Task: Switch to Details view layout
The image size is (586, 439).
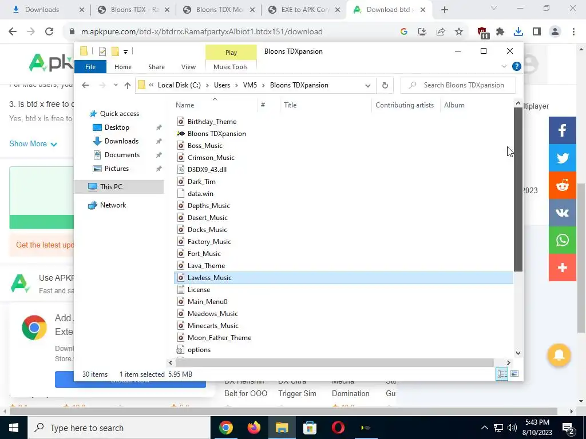Action: click(502, 374)
